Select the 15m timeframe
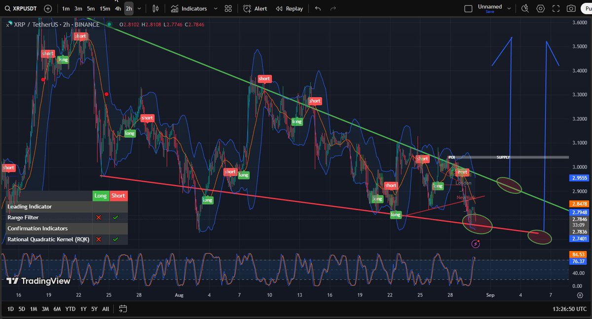 (105, 8)
